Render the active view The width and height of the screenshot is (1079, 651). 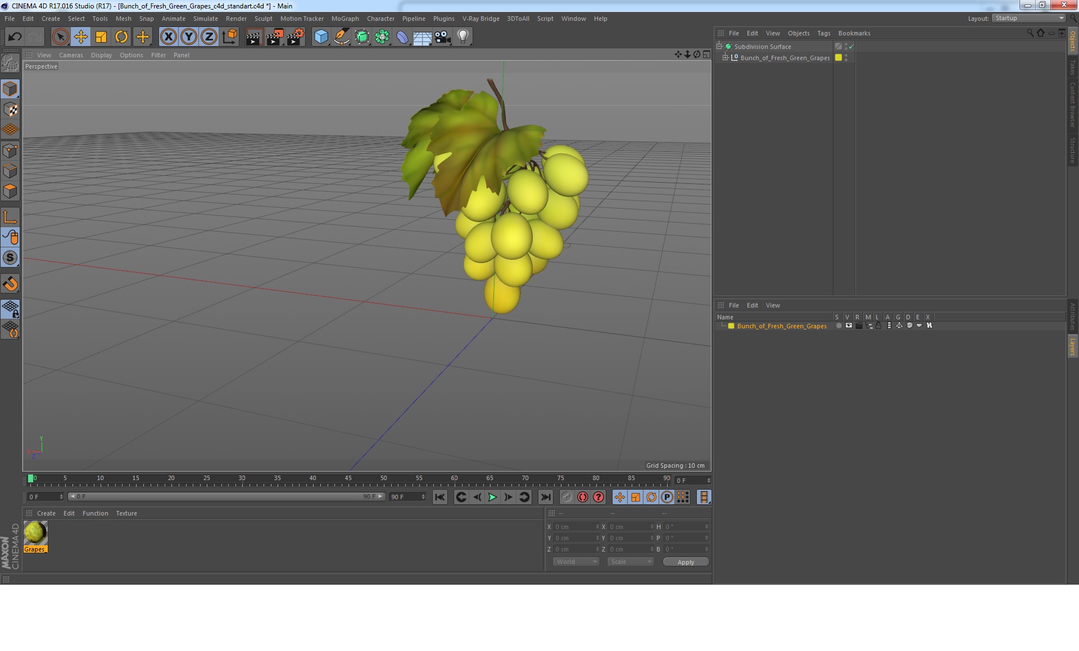coord(254,37)
